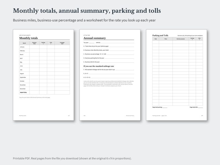Image resolution: width=220 pixels, height=165 pixels.
Task: Select the July row label
Action: click(21, 70)
